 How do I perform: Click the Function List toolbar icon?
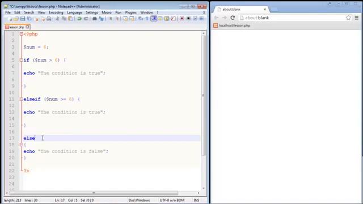click(174, 19)
